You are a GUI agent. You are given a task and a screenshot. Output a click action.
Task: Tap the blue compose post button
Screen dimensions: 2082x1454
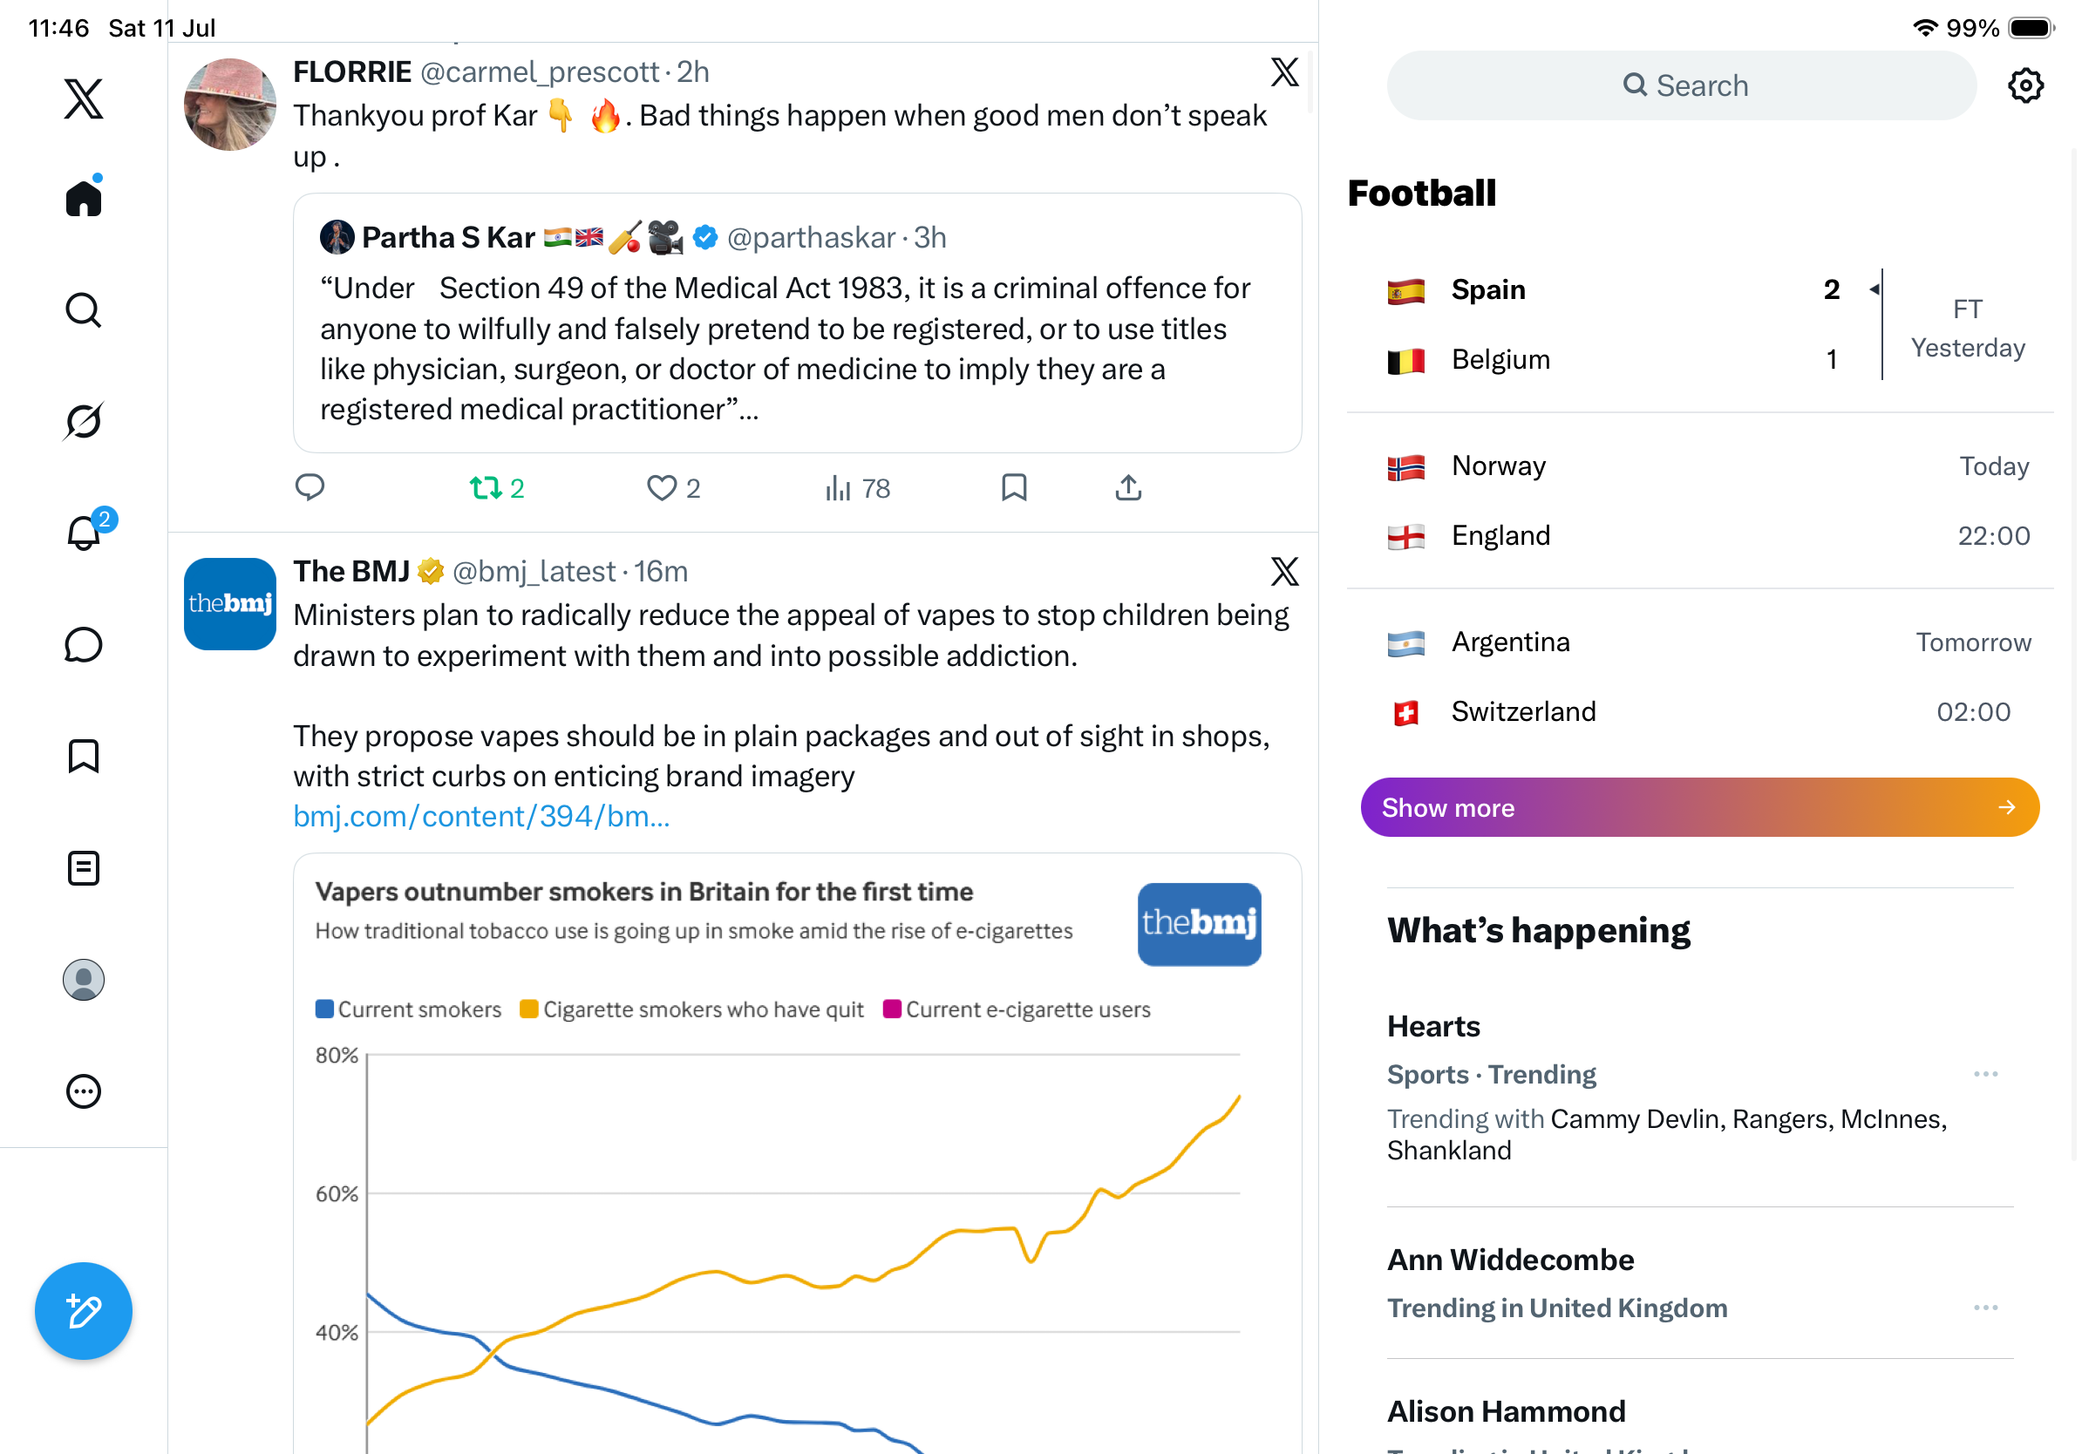[84, 1311]
